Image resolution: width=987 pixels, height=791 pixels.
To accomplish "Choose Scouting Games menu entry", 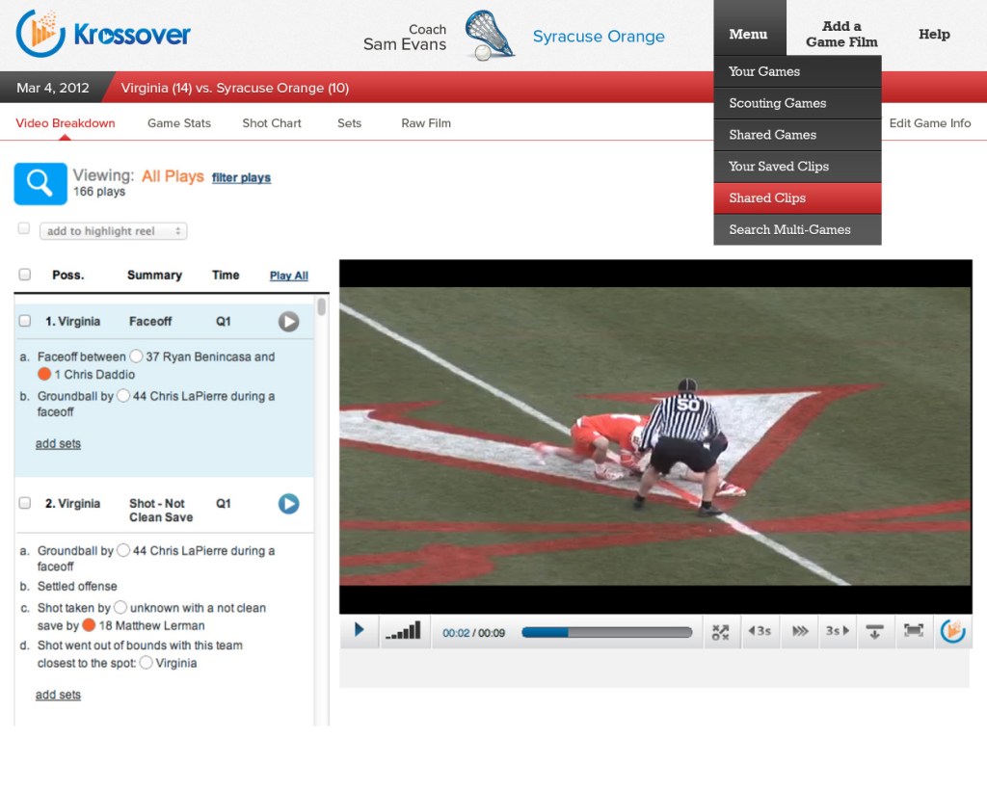I will pos(797,103).
